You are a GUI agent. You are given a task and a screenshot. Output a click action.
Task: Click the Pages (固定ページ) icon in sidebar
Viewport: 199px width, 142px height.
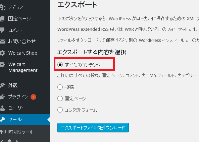click(2, 19)
